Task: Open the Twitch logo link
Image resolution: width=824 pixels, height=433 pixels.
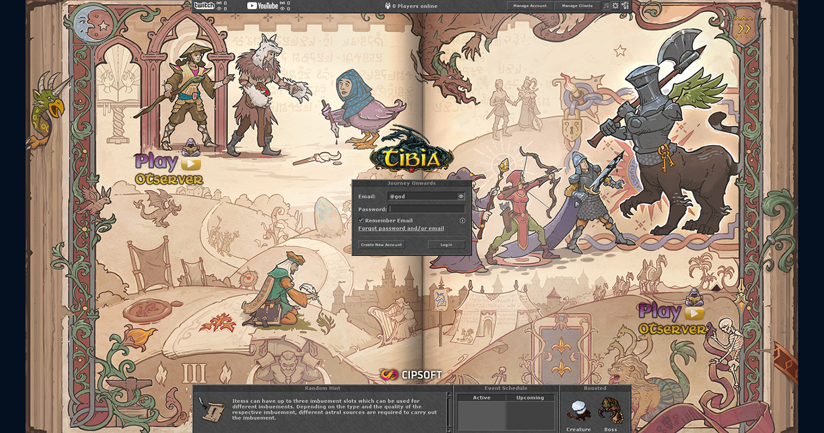Action: pos(204,5)
